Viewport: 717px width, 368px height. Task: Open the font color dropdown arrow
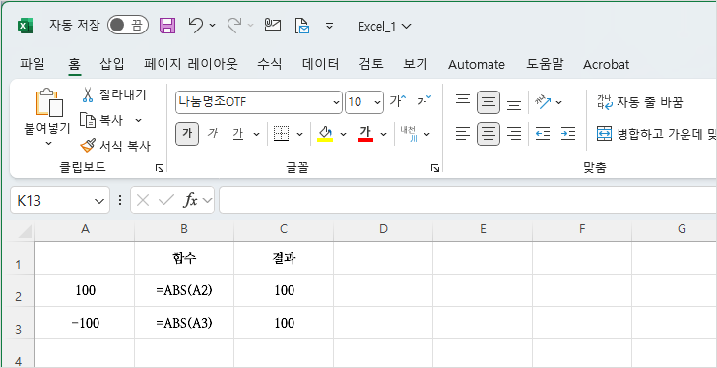[x=383, y=134]
